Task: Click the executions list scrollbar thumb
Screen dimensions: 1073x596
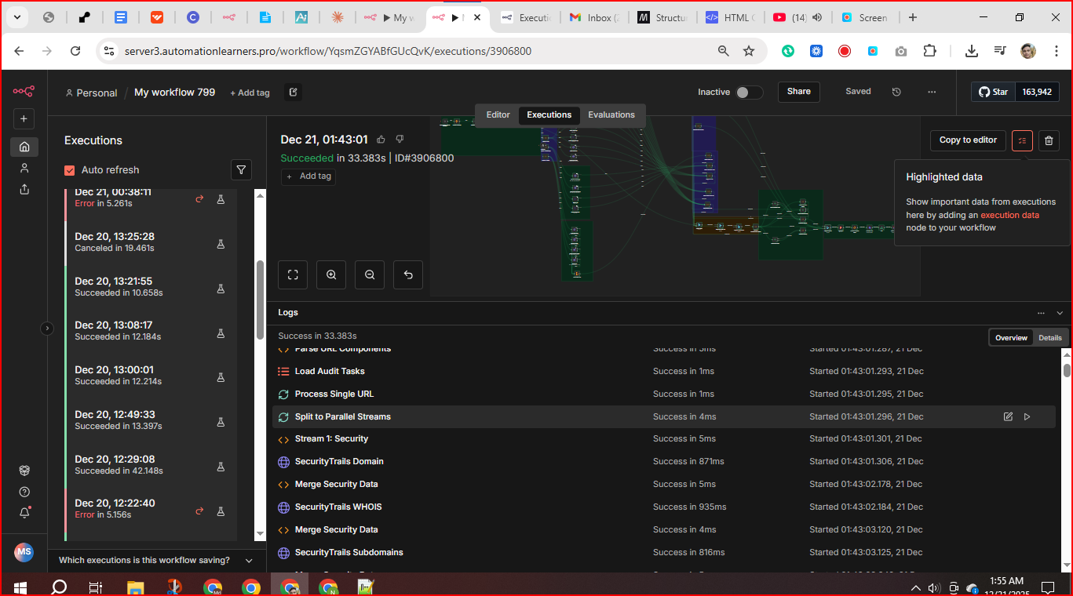Action: pos(261,300)
